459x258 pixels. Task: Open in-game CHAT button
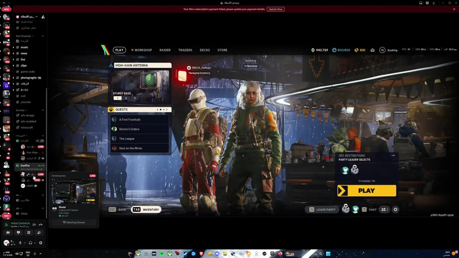tap(369, 210)
